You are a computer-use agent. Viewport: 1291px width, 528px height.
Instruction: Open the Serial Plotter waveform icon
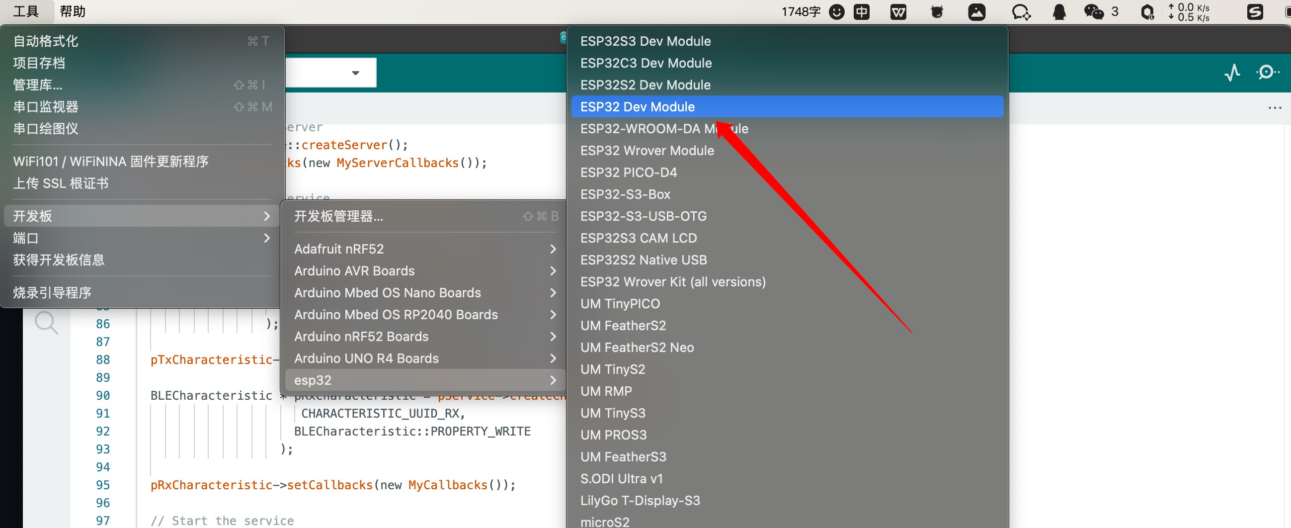pyautogui.click(x=1232, y=73)
